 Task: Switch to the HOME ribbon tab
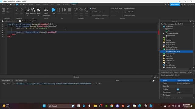click(x=31, y=5)
